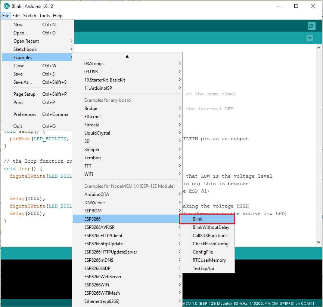This screenshot has height=307, width=323.
Task: Open the File menu
Action: point(6,16)
